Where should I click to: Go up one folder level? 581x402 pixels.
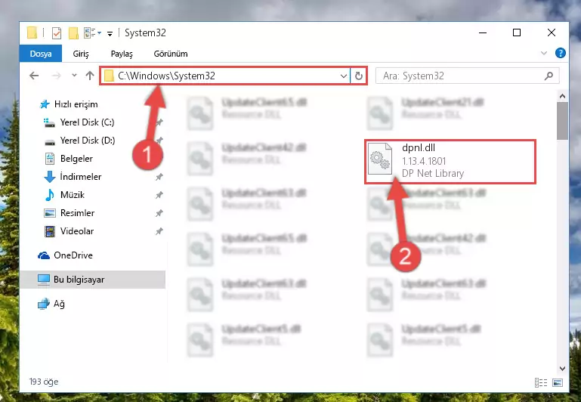(90, 76)
